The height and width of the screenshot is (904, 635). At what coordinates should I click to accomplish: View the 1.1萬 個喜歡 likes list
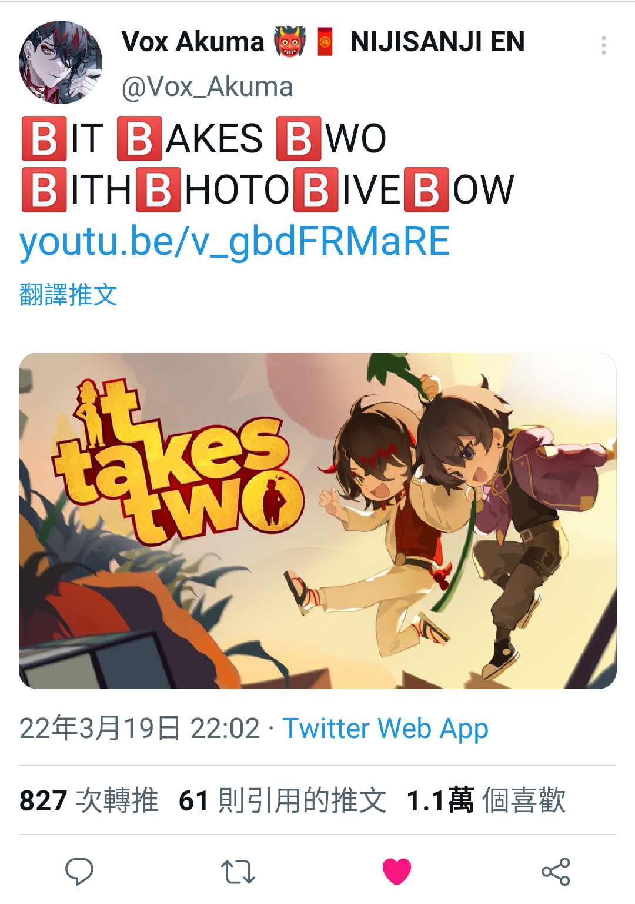(486, 800)
